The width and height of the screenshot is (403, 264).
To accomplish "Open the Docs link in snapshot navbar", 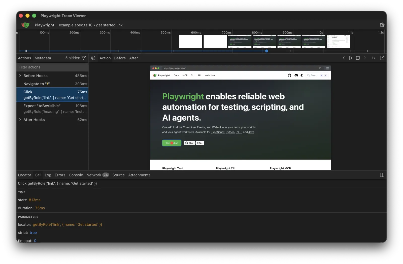I will [x=176, y=75].
